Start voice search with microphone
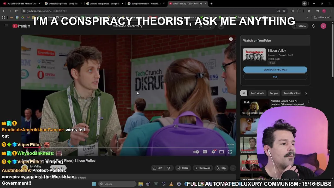 (221, 26)
